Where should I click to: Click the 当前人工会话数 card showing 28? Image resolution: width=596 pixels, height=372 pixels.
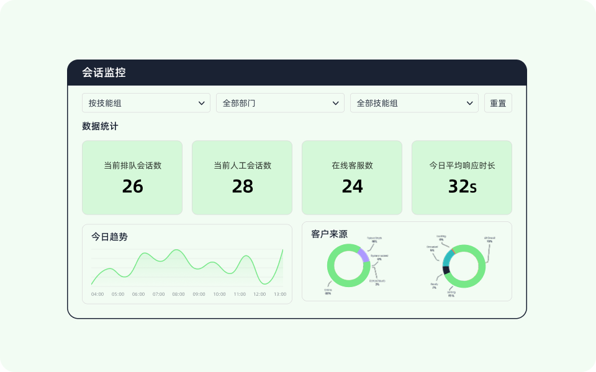pyautogui.click(x=242, y=177)
